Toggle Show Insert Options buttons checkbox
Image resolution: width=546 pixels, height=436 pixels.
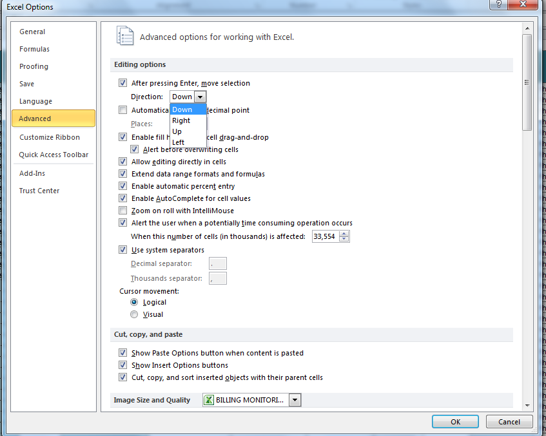coord(122,365)
